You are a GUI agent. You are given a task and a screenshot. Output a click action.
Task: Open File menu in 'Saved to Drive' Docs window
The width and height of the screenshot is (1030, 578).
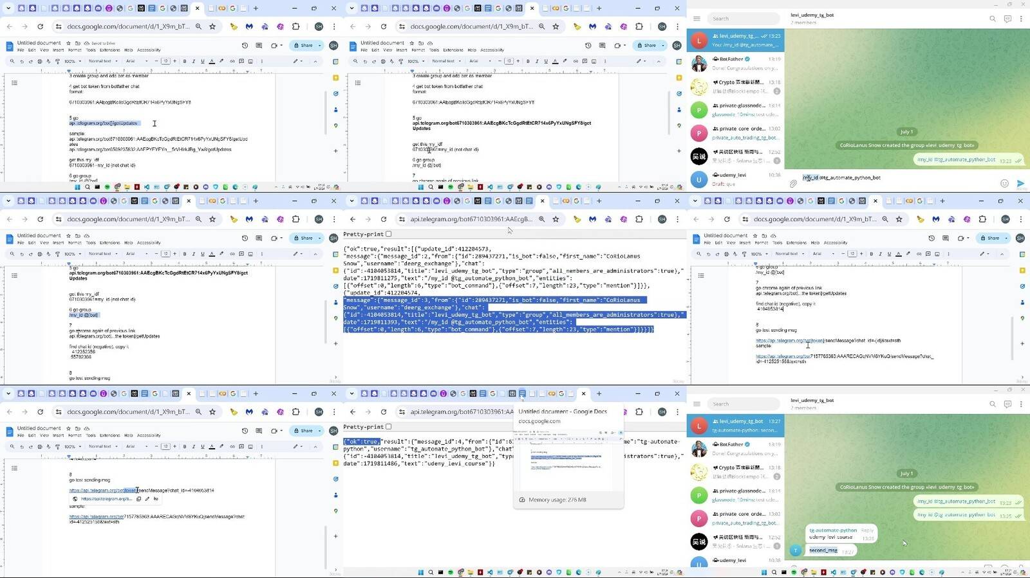pos(21,50)
